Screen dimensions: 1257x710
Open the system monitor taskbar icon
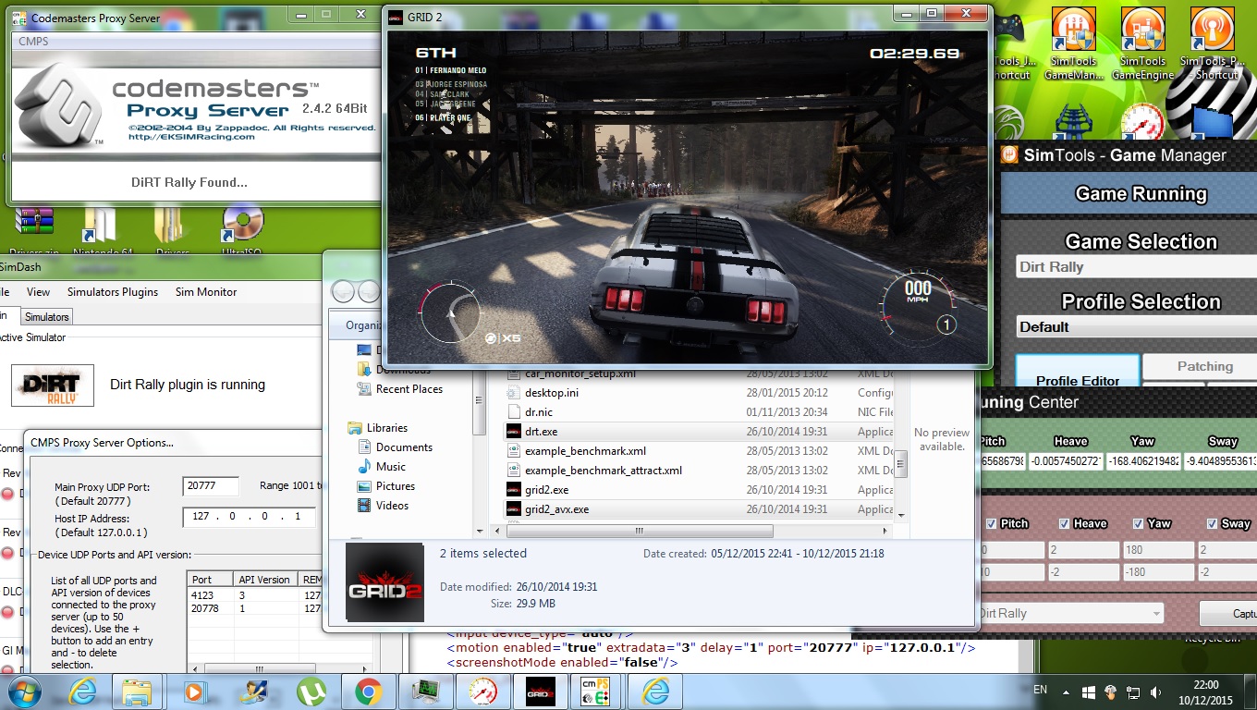point(426,691)
